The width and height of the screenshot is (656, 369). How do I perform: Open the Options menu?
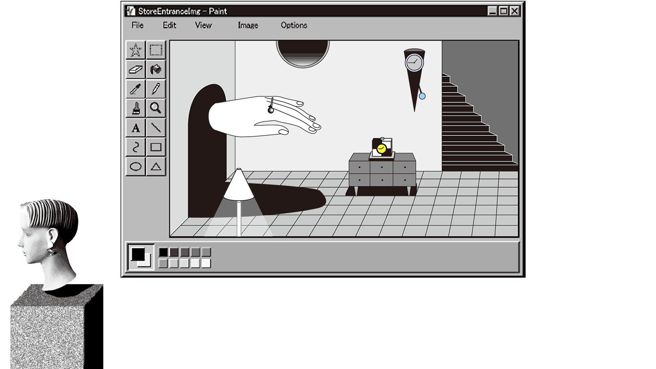(294, 25)
